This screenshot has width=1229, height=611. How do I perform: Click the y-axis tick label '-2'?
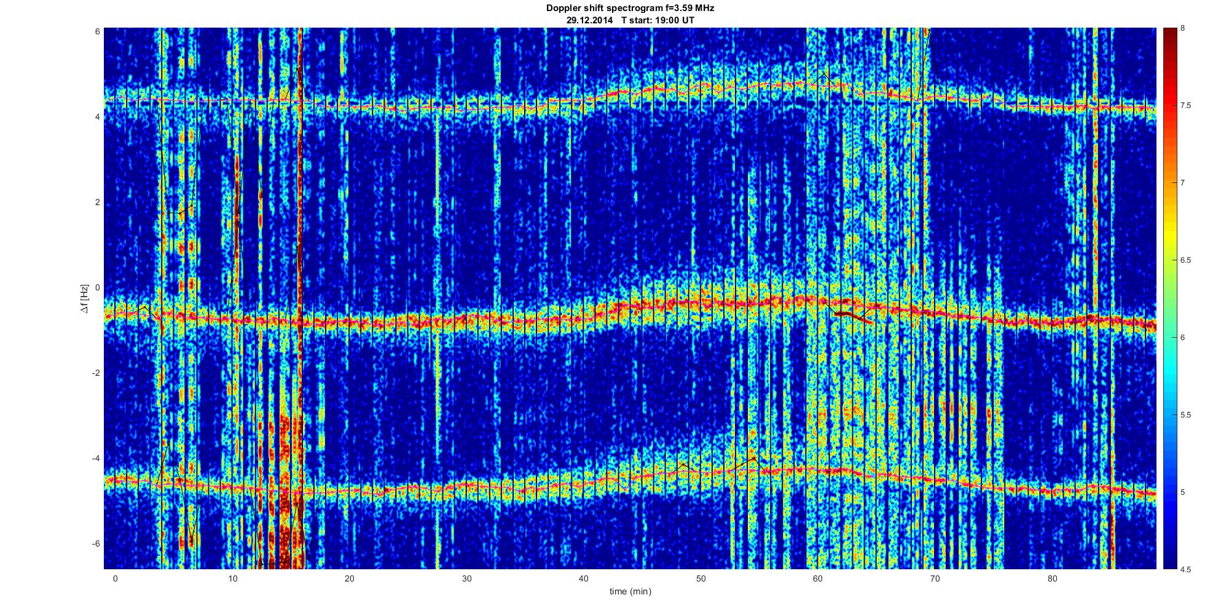pos(95,373)
